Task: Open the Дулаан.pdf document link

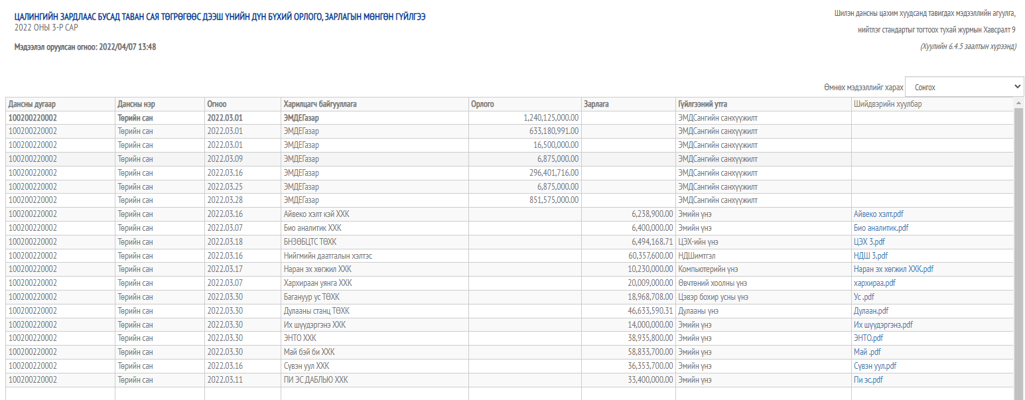Action: pos(871,310)
